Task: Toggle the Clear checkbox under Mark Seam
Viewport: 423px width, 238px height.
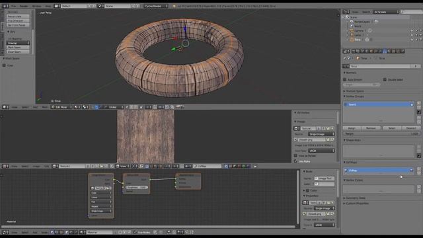Action: pyautogui.click(x=4, y=65)
